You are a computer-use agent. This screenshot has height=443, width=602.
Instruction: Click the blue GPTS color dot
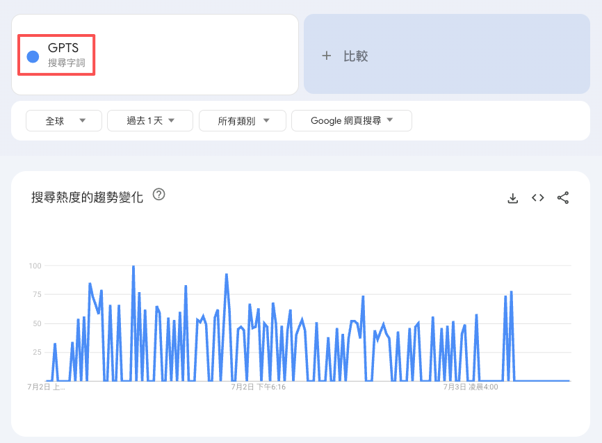click(x=33, y=56)
